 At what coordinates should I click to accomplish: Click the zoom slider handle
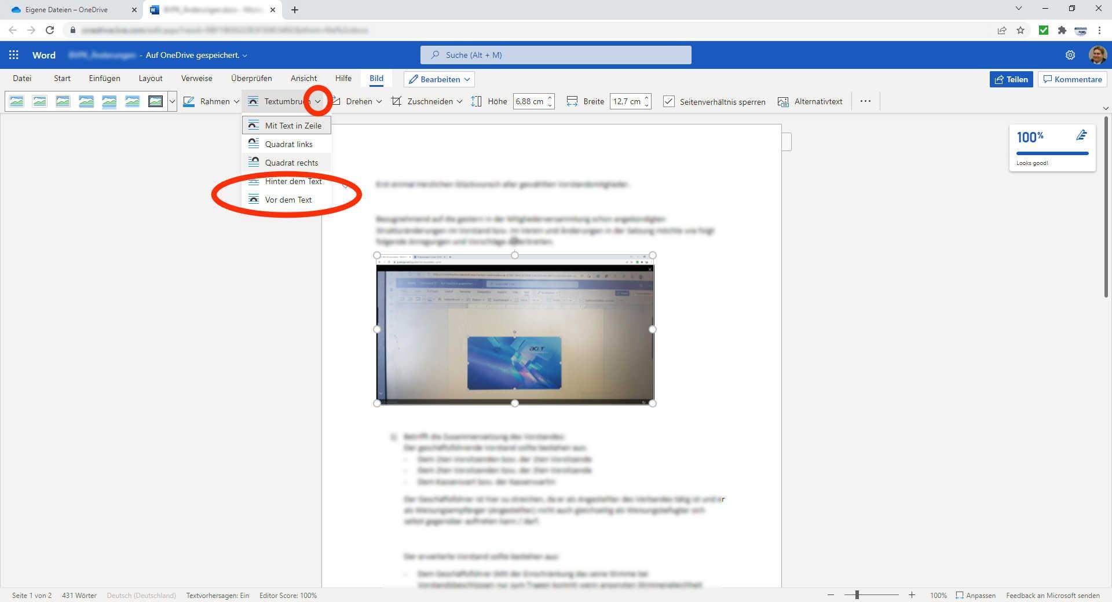[x=857, y=595]
